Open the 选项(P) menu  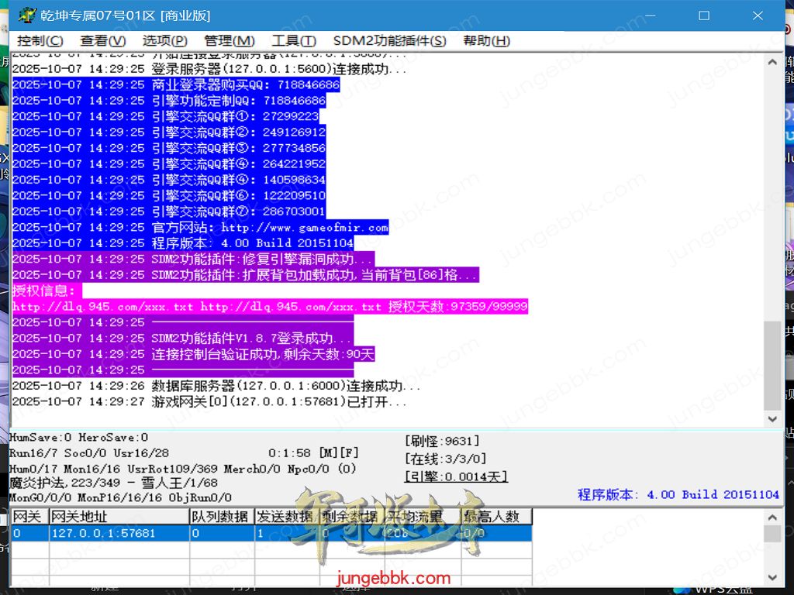(x=164, y=41)
